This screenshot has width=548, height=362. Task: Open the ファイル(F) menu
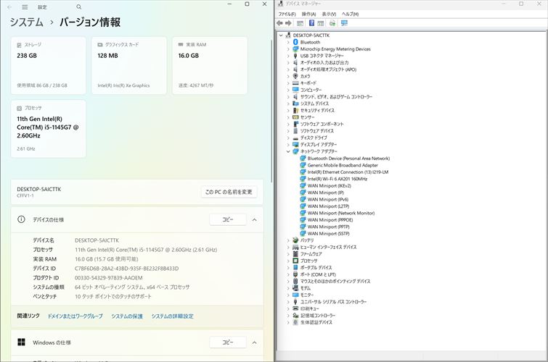(286, 14)
